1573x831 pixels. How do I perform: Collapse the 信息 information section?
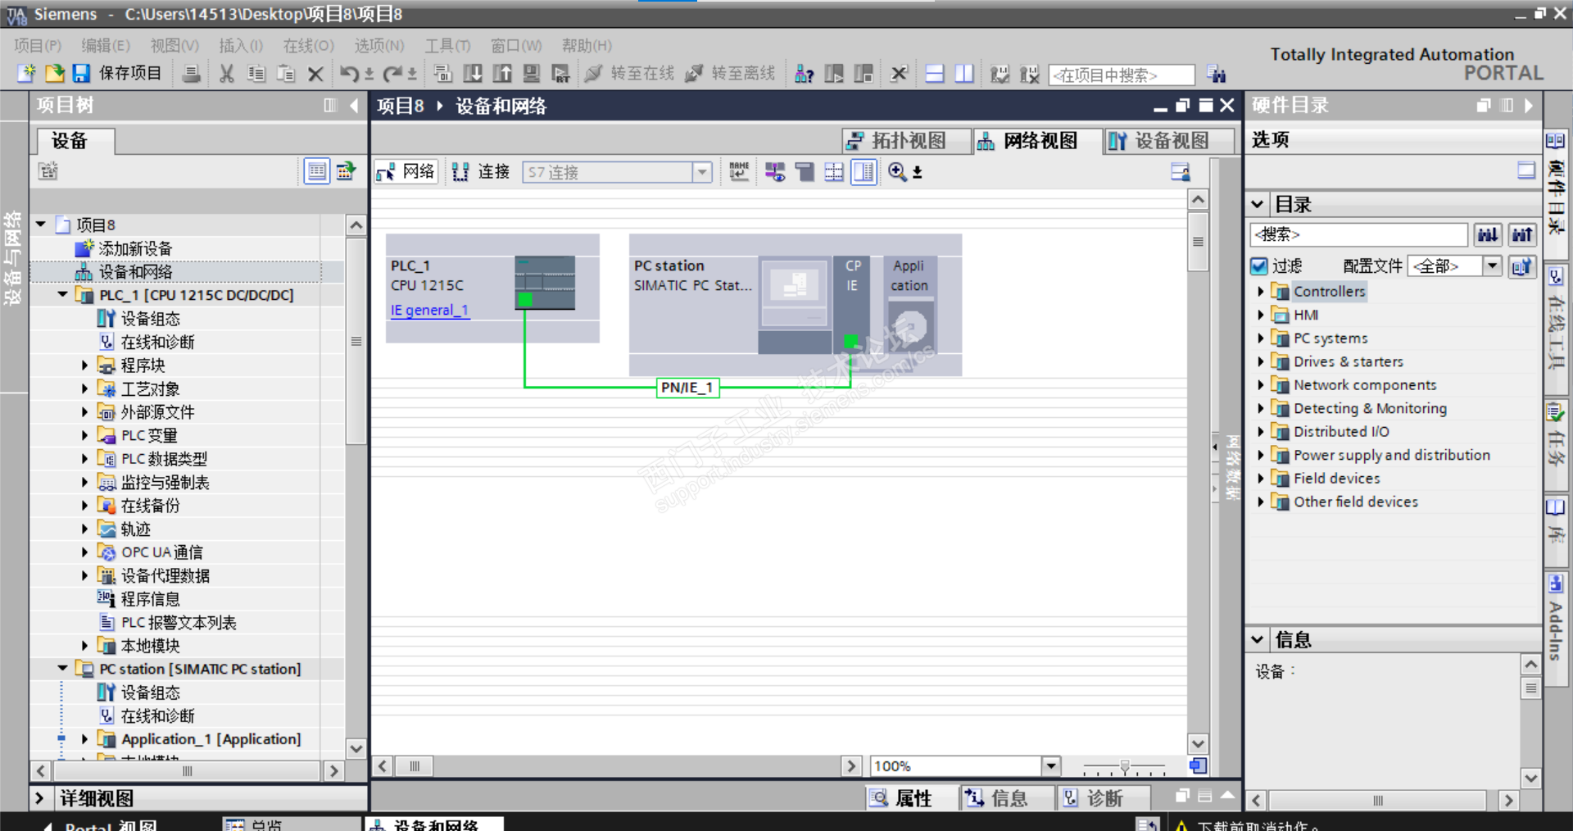(1258, 639)
